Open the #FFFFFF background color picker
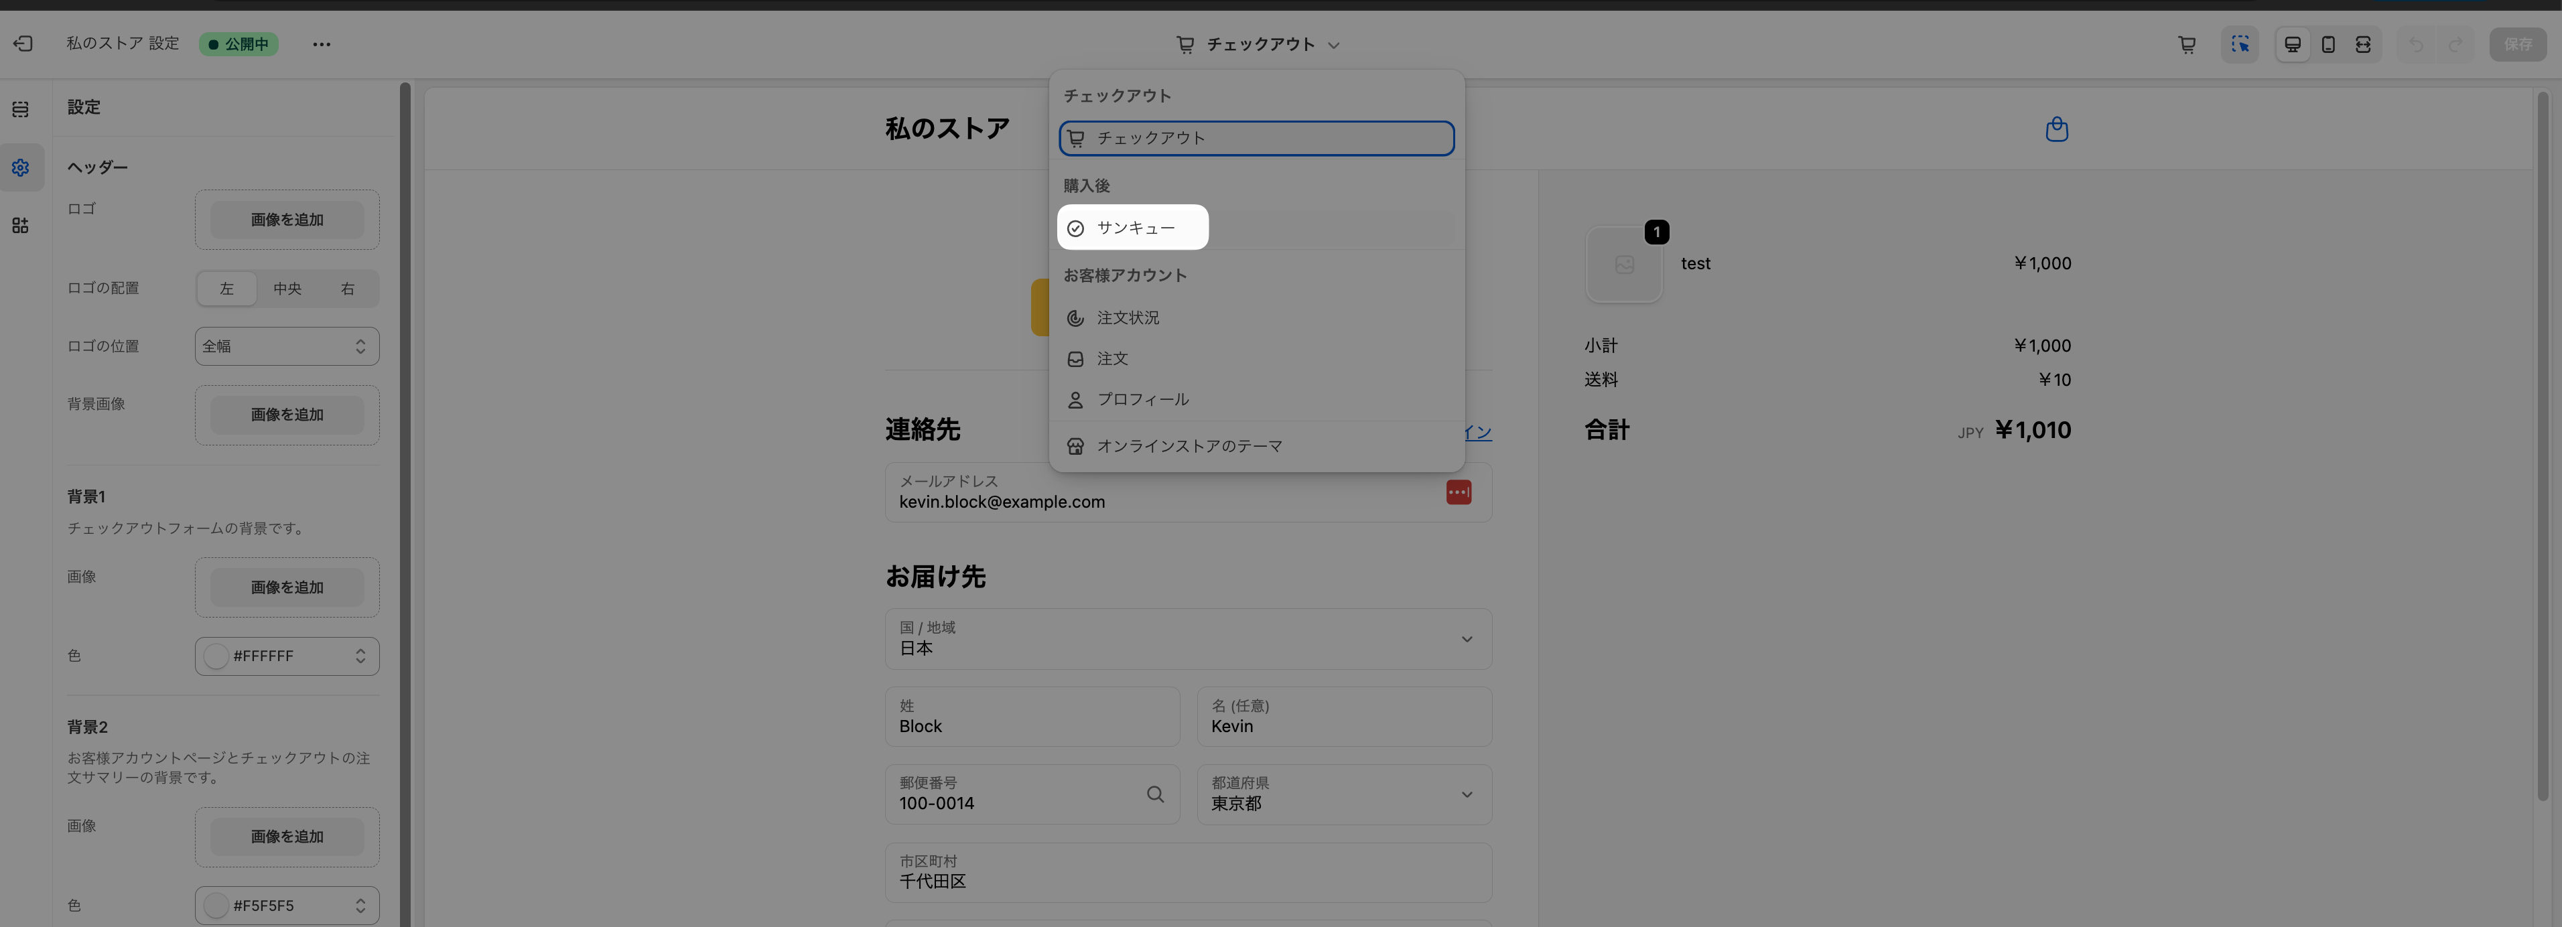 pos(287,656)
